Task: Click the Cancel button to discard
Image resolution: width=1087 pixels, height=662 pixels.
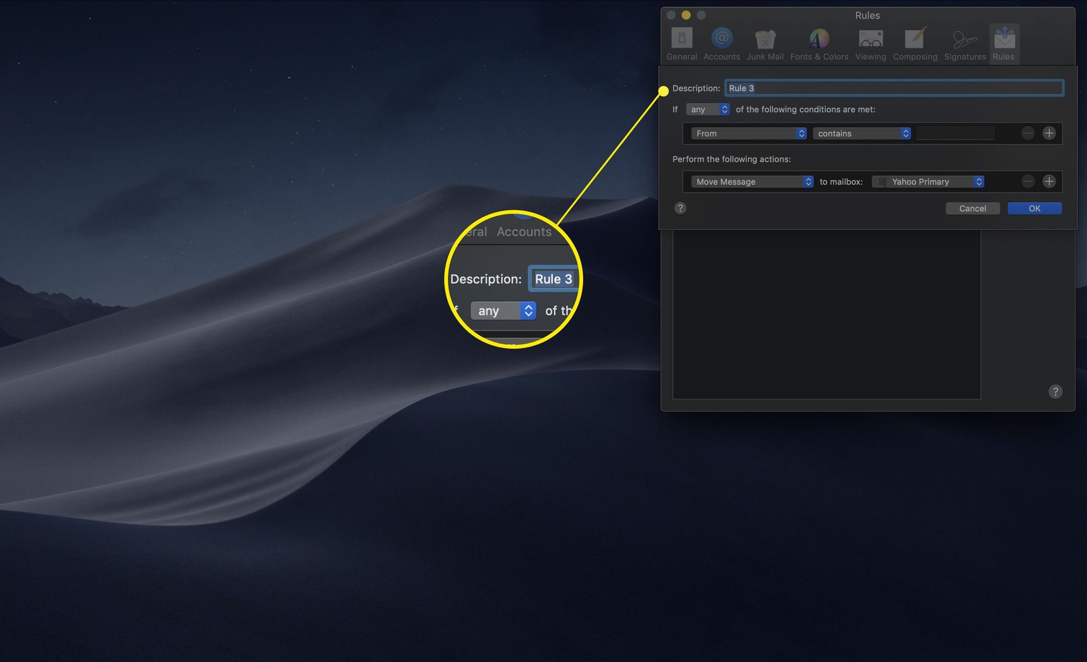Action: click(x=973, y=208)
